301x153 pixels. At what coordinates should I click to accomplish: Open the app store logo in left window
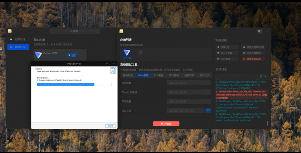point(10,31)
